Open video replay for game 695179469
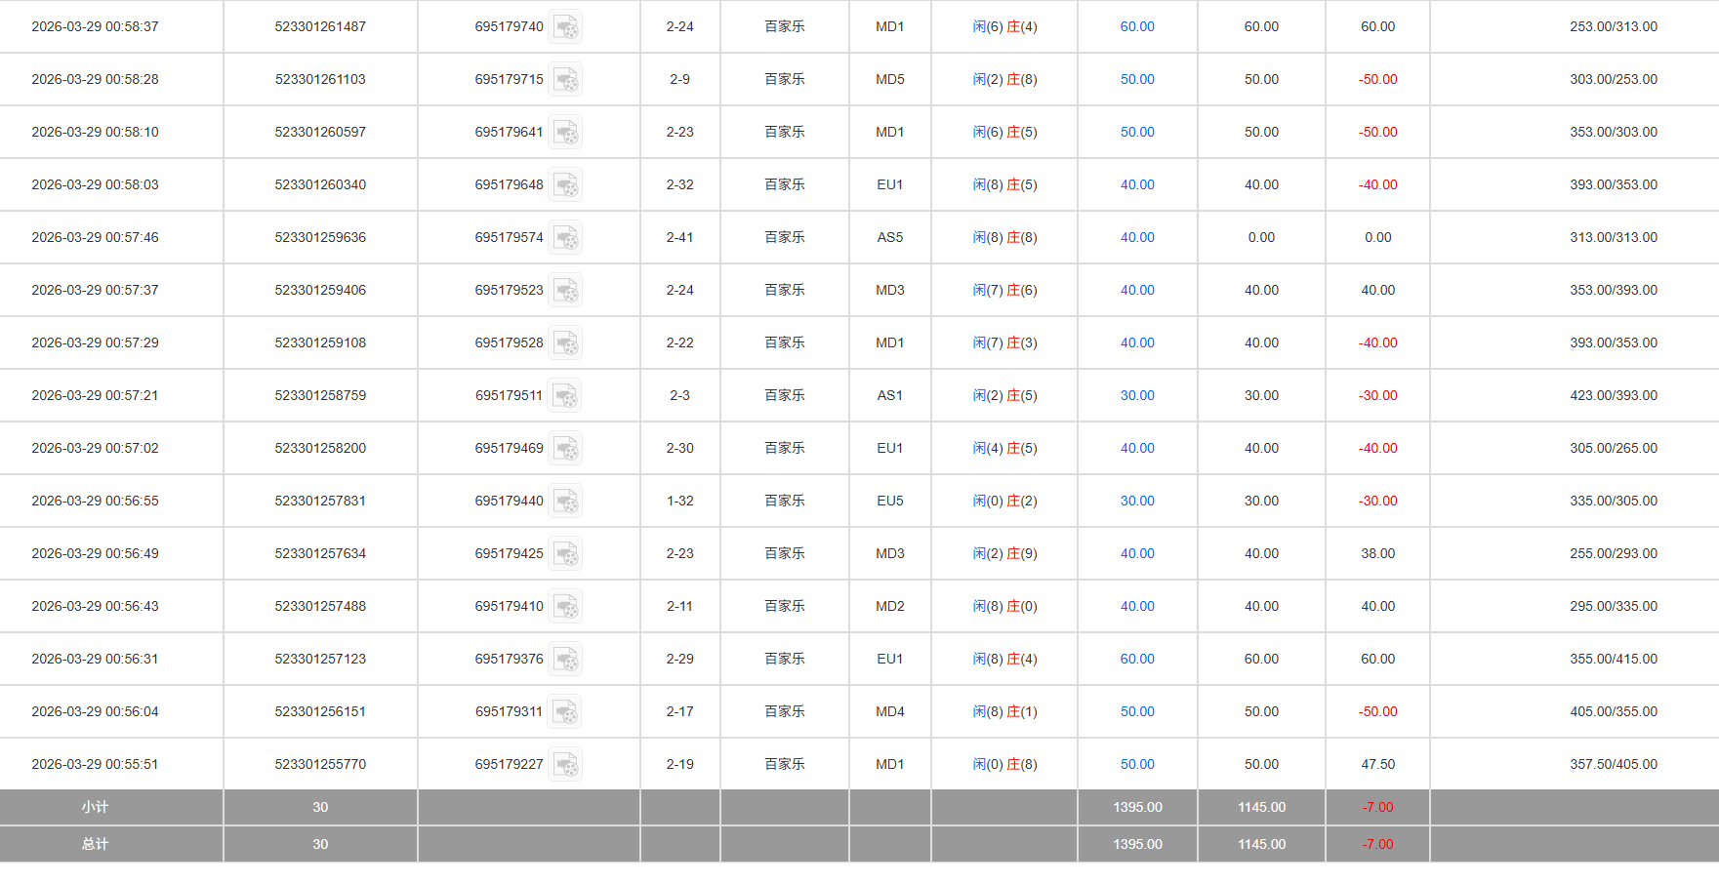This screenshot has width=1719, height=885. (565, 449)
